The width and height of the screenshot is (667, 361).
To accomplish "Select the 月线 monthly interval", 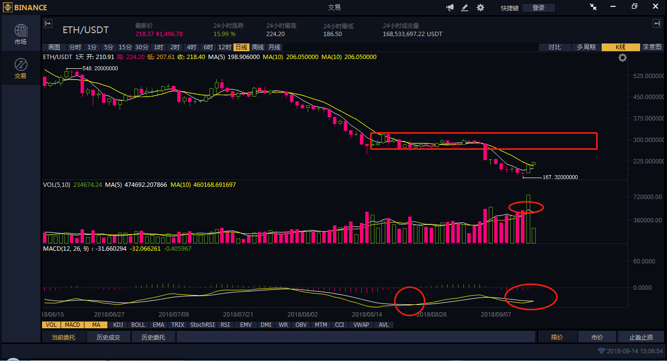I will (x=274, y=47).
